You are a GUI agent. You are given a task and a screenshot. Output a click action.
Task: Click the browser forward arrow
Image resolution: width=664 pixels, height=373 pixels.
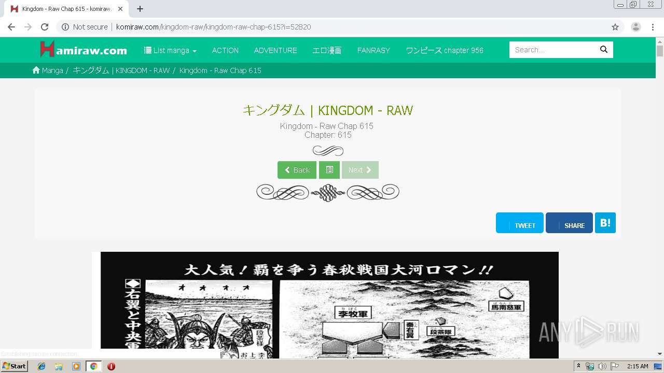tap(28, 27)
